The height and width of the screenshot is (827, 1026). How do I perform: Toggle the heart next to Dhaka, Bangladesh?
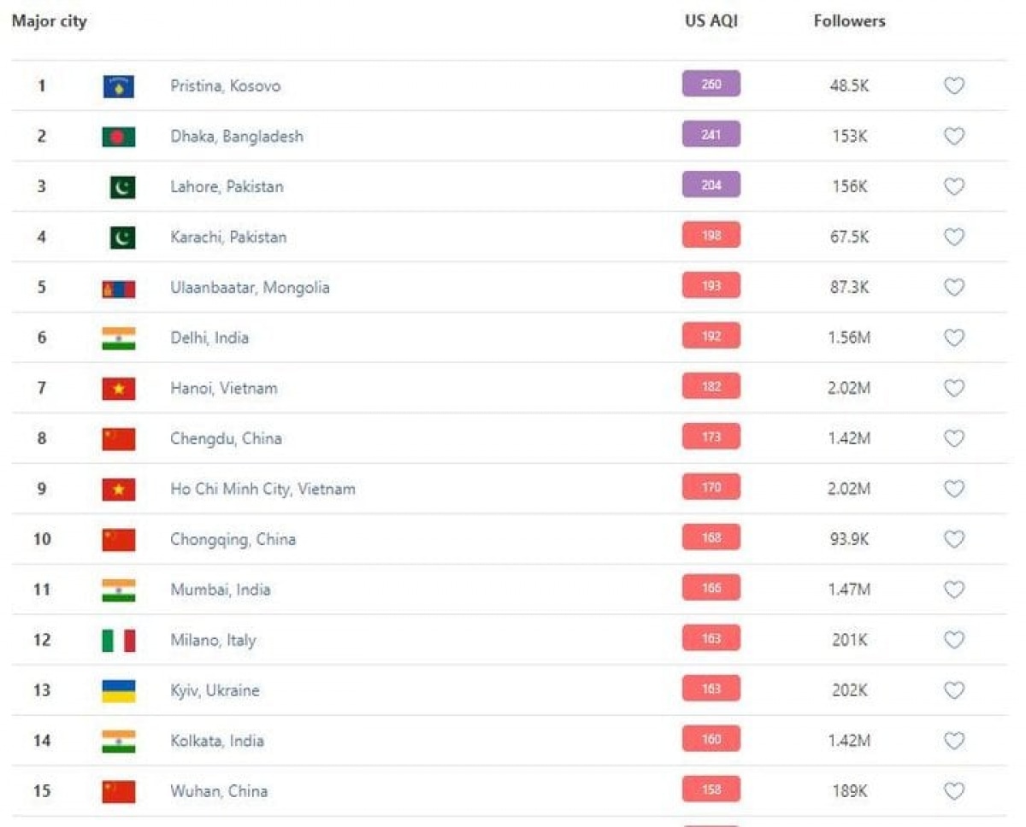click(954, 136)
